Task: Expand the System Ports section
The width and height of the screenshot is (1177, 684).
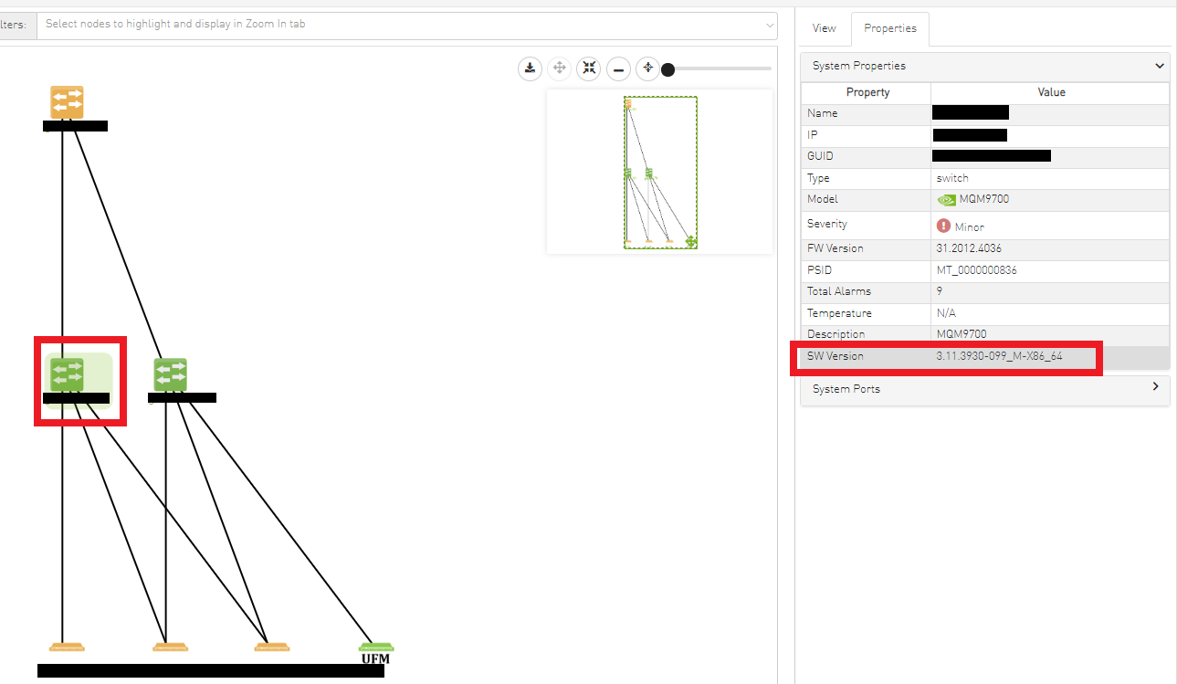Action: click(x=984, y=388)
